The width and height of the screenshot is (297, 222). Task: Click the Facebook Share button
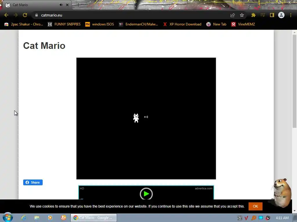pyautogui.click(x=33, y=182)
